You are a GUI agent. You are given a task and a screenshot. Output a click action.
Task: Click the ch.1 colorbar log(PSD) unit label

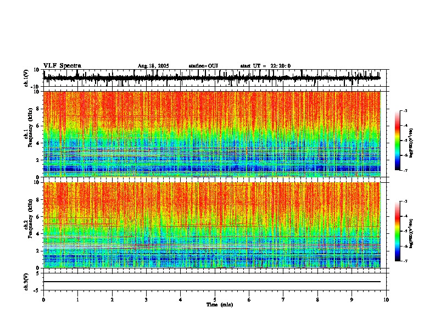tap(411, 143)
